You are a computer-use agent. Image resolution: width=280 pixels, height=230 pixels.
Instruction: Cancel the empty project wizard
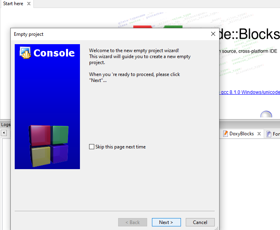(200, 222)
